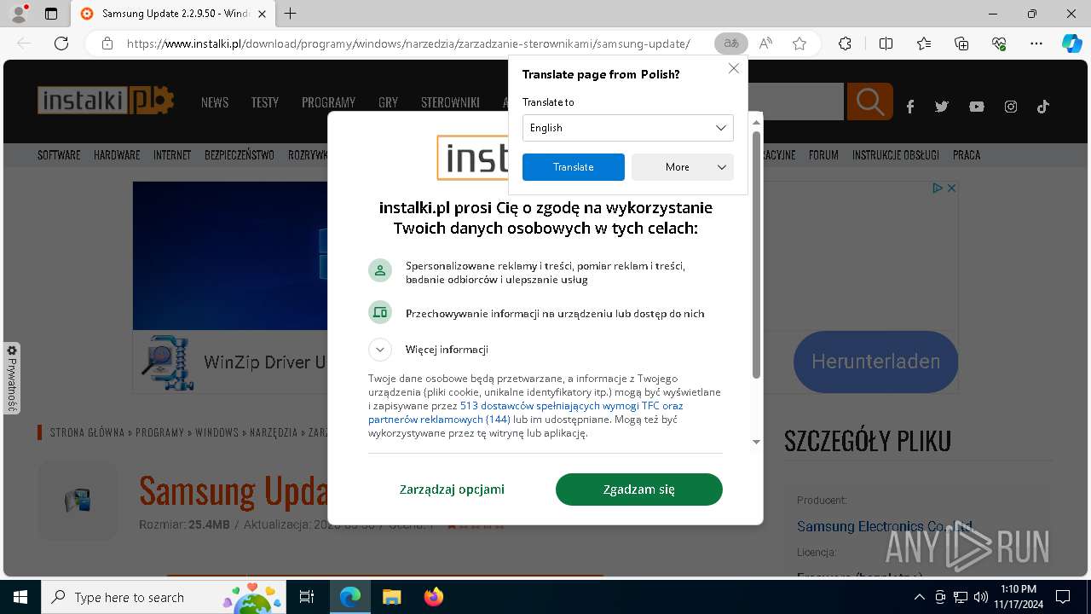Open Browser essentials heart icon
The width and height of the screenshot is (1091, 614).
tap(999, 43)
